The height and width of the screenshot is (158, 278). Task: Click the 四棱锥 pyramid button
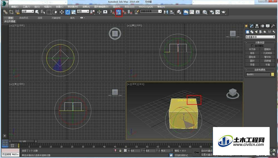click(267, 61)
